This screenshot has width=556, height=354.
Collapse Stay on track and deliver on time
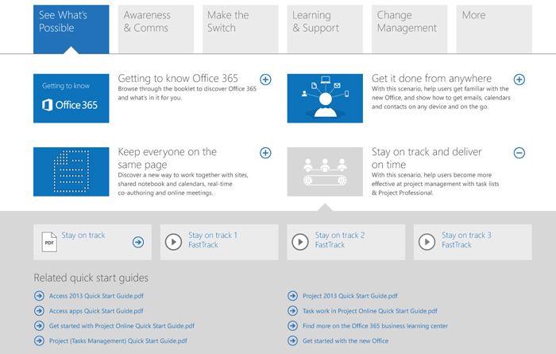pos(519,153)
